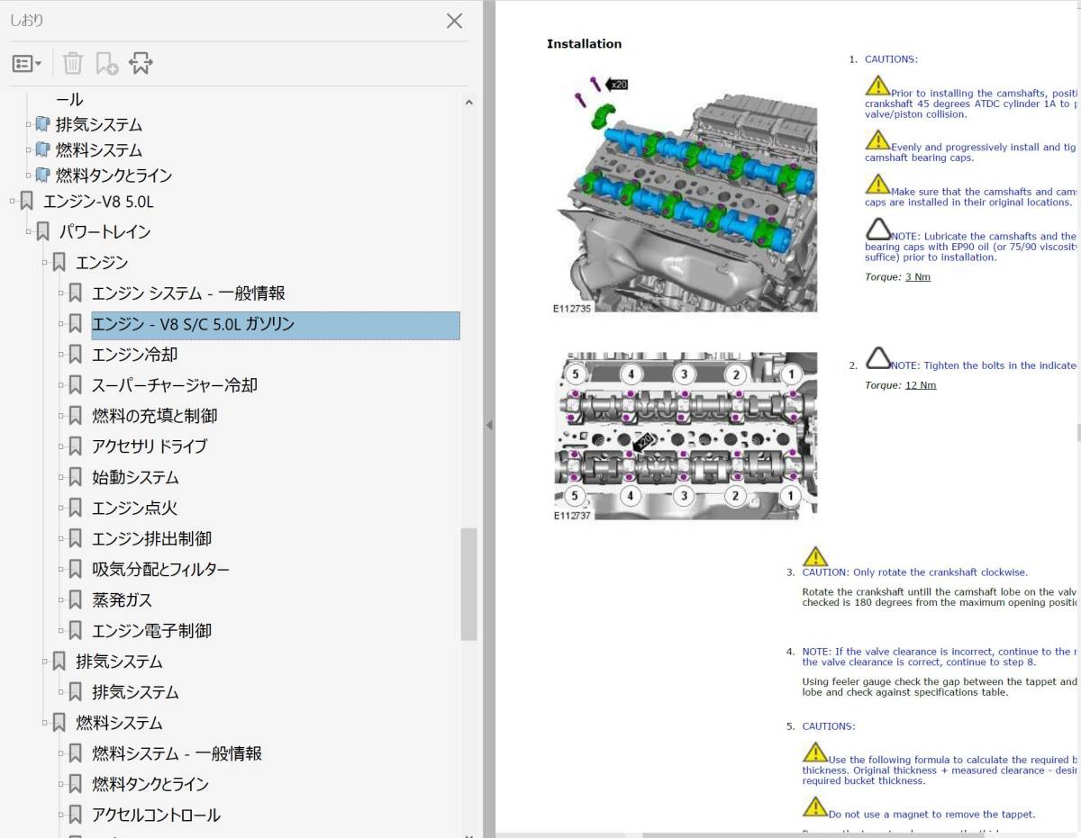Viewport: 1081px width, 838px height.
Task: Open スーパーチャージャー冷却 bookmark
Action: click(x=175, y=385)
